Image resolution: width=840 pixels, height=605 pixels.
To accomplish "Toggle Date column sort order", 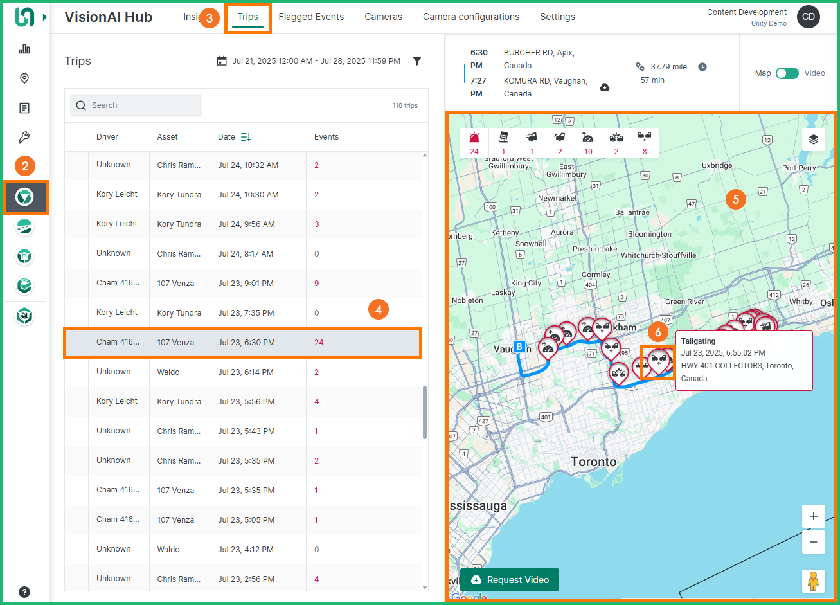I will click(246, 137).
